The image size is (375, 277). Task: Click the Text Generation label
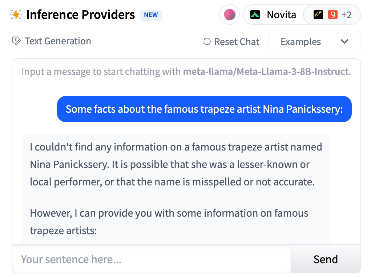(58, 41)
